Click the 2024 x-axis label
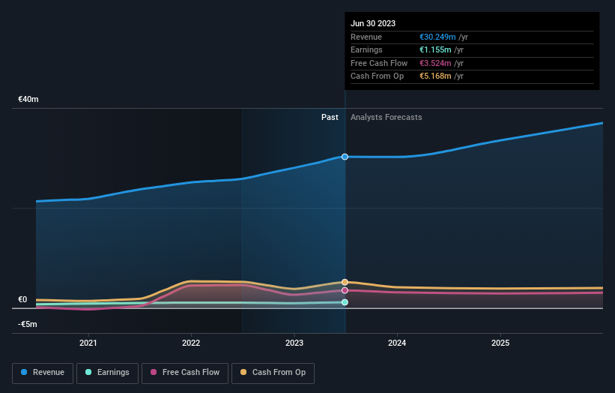615x393 pixels. [x=397, y=343]
